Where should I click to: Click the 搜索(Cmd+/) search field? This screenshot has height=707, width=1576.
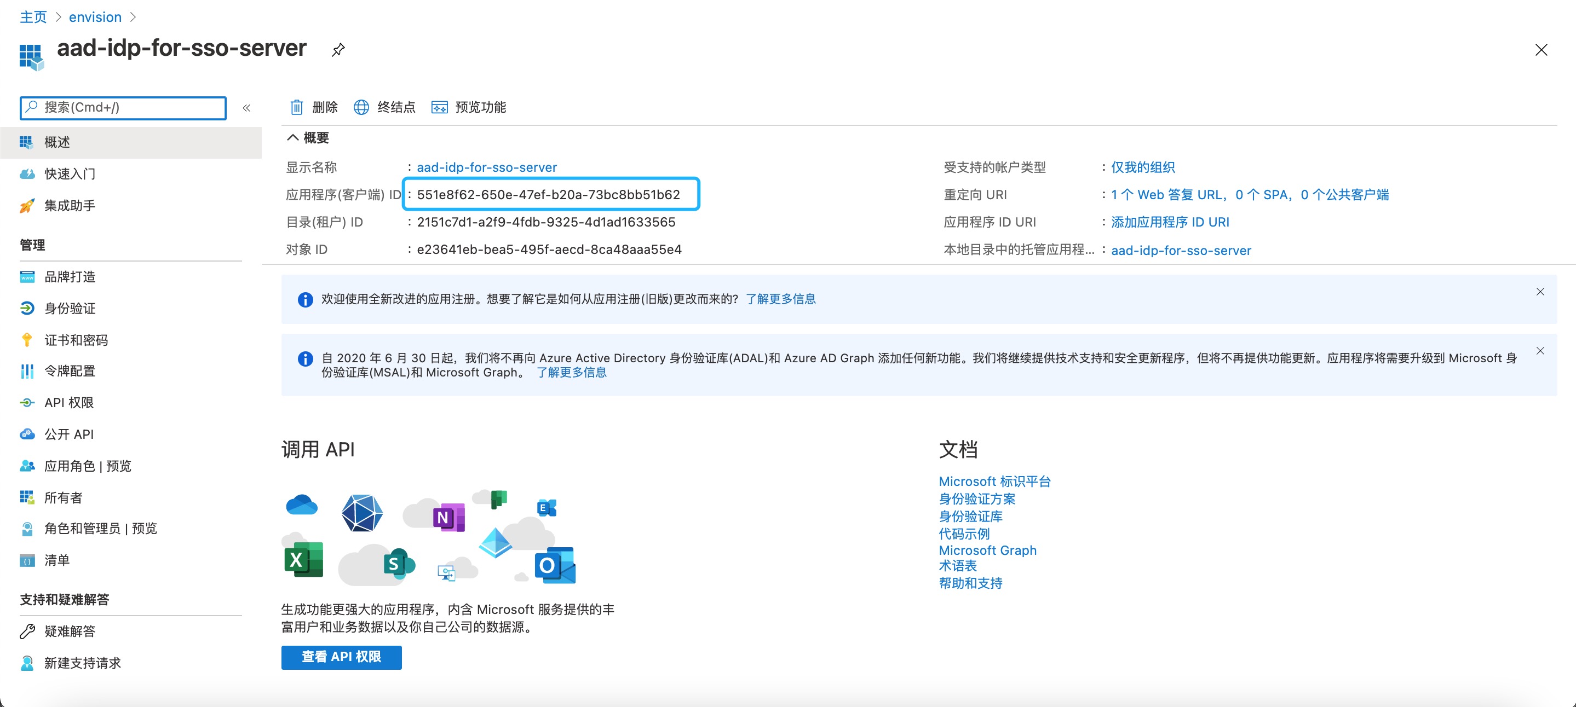click(122, 108)
